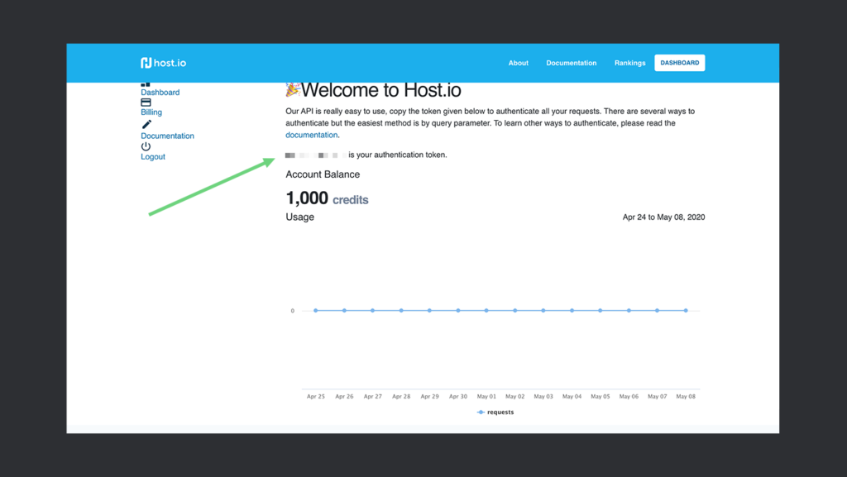Click the Documentation pencil icon
The height and width of the screenshot is (477, 847).
146,123
